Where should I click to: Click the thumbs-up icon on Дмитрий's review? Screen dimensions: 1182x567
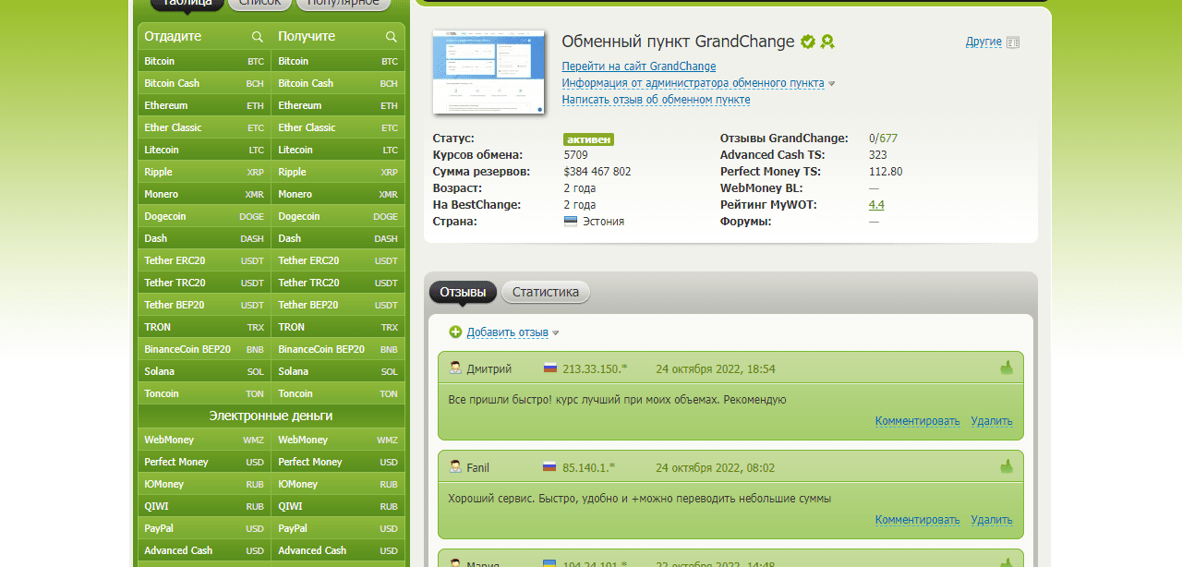tap(1007, 368)
